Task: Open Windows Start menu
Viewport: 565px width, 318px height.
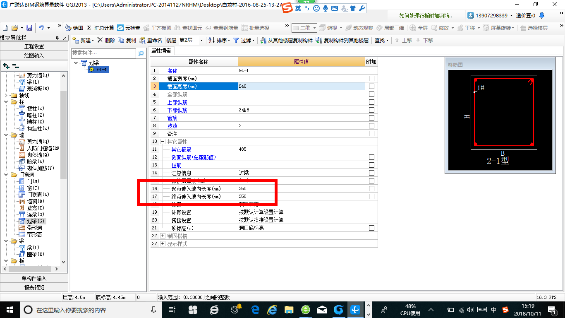Action: [x=9, y=309]
